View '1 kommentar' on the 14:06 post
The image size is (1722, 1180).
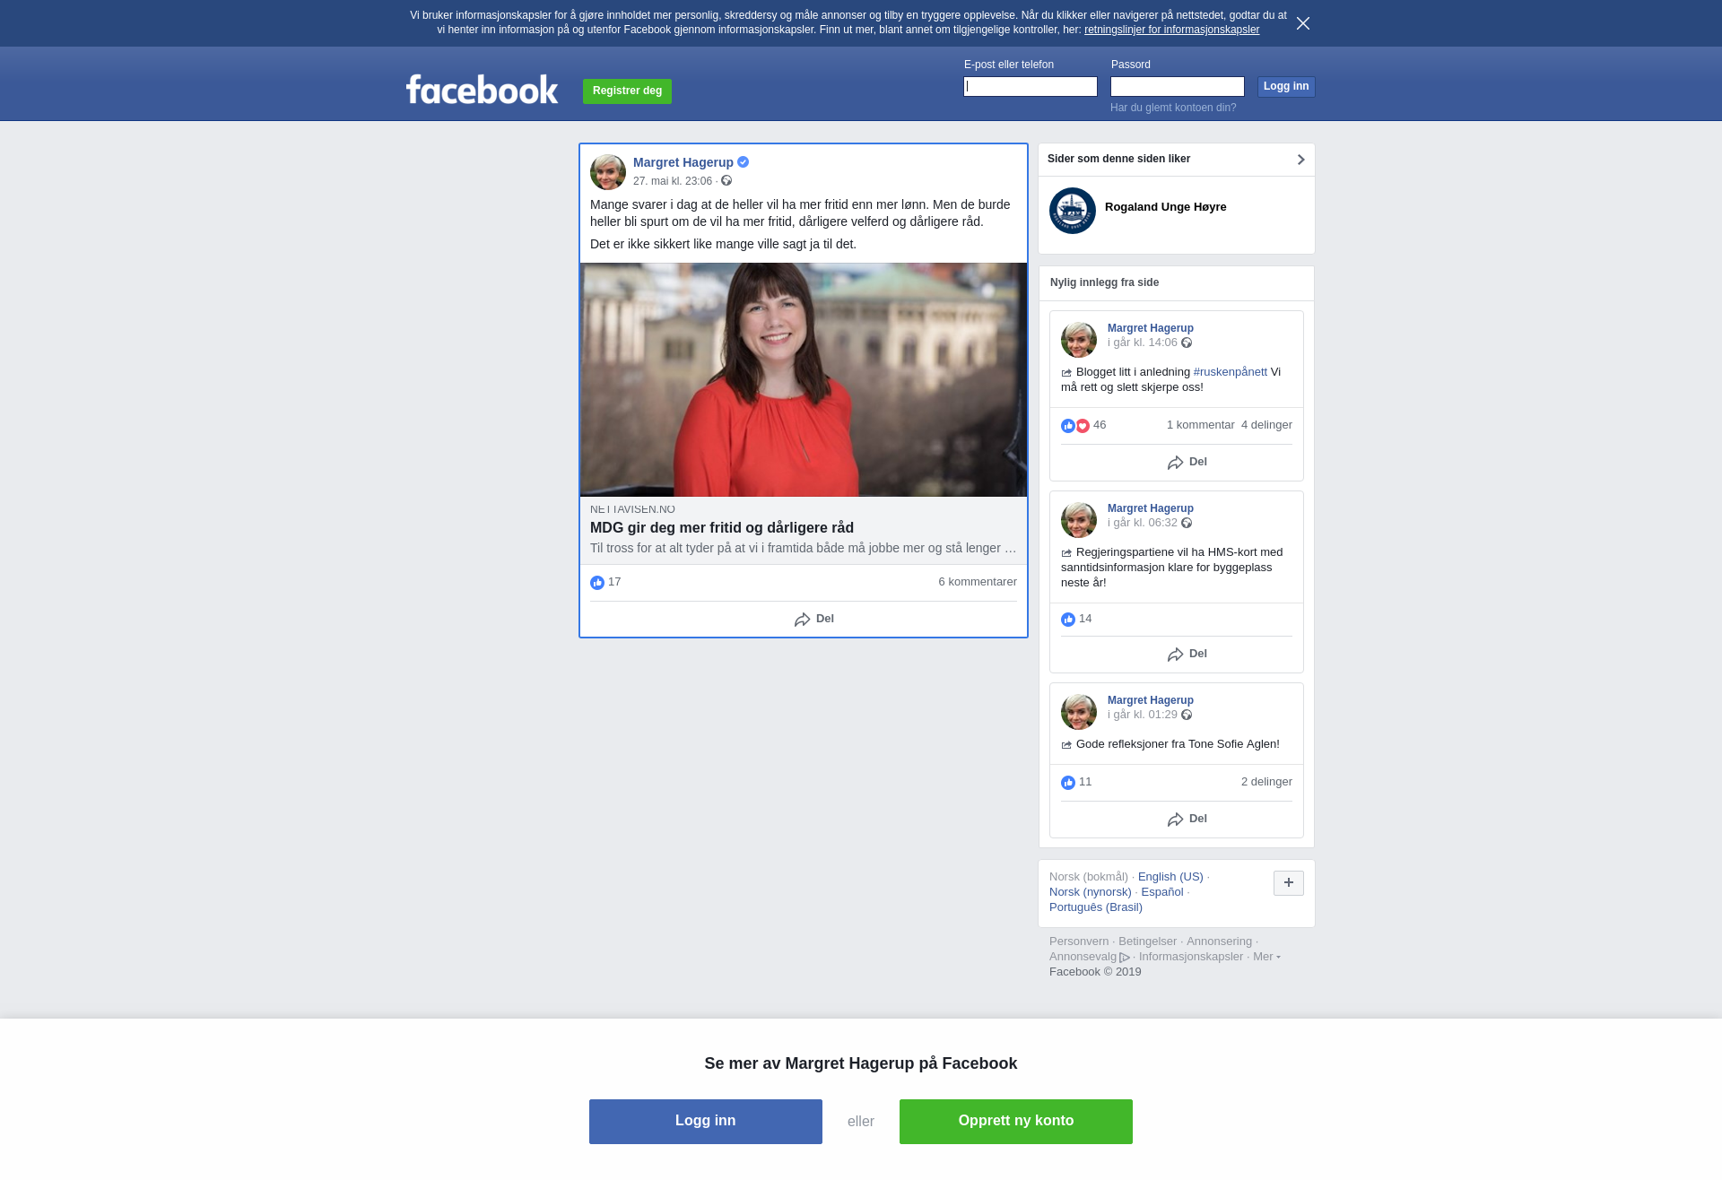(x=1201, y=425)
